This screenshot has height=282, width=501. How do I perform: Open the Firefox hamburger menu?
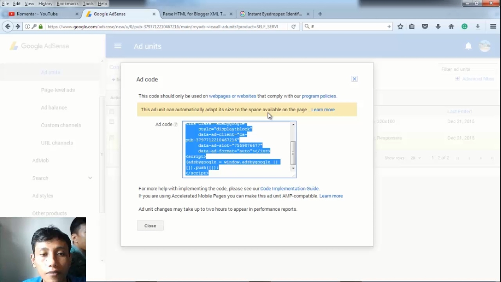click(493, 27)
